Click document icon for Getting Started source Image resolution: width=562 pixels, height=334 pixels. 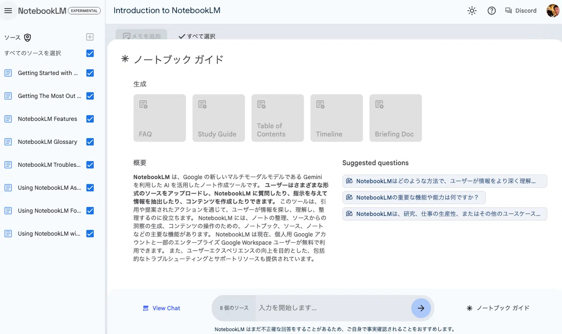(x=8, y=73)
